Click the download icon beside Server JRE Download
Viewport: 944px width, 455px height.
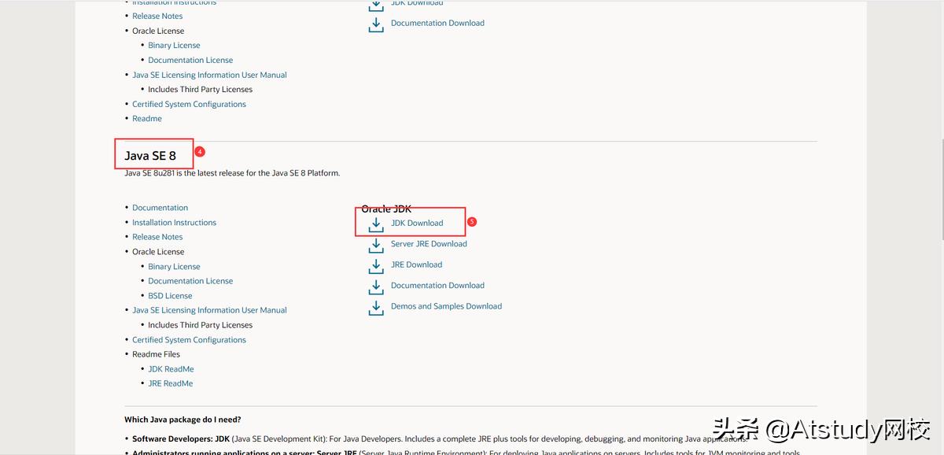click(x=376, y=245)
